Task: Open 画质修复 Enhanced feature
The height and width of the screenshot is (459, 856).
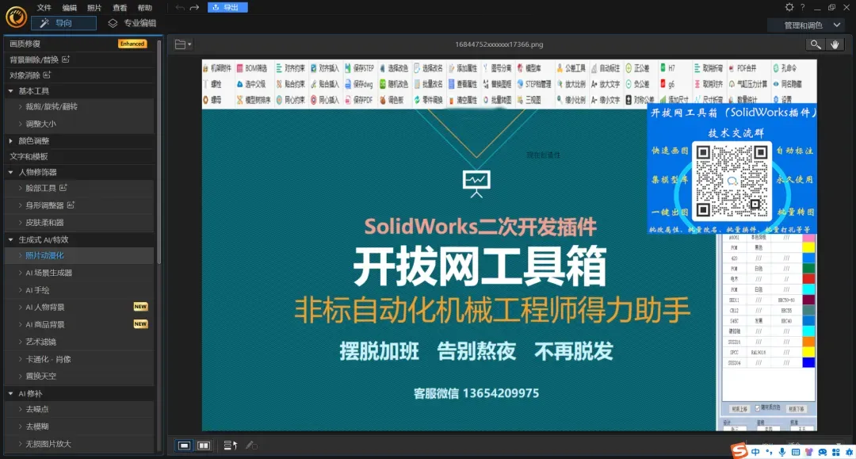Action: click(79, 44)
